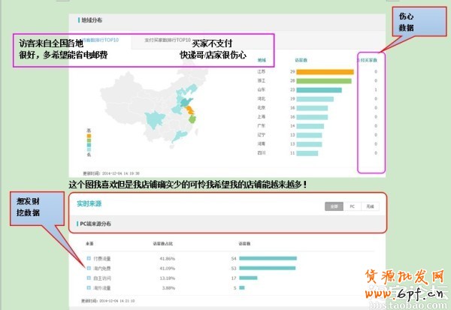Click the 付费流量 bar showing 54
This screenshot has width=451, height=310.
point(270,258)
